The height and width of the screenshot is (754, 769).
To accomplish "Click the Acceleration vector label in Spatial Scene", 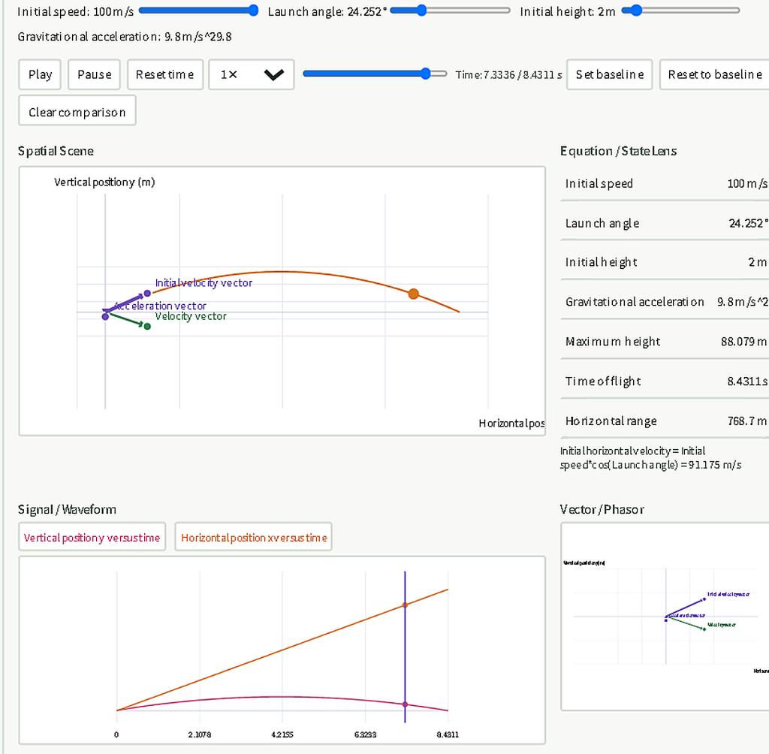I will (x=160, y=306).
